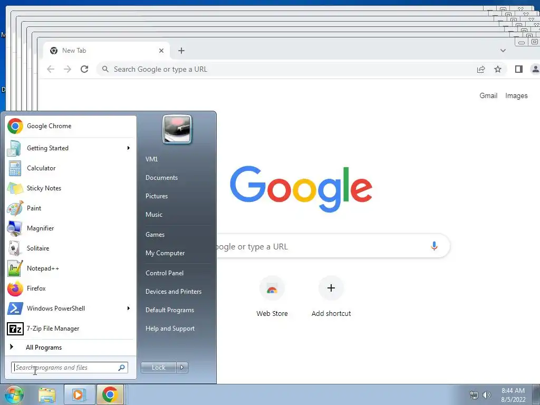Open My Computer
Screen dimensions: 540x405
click(x=165, y=253)
